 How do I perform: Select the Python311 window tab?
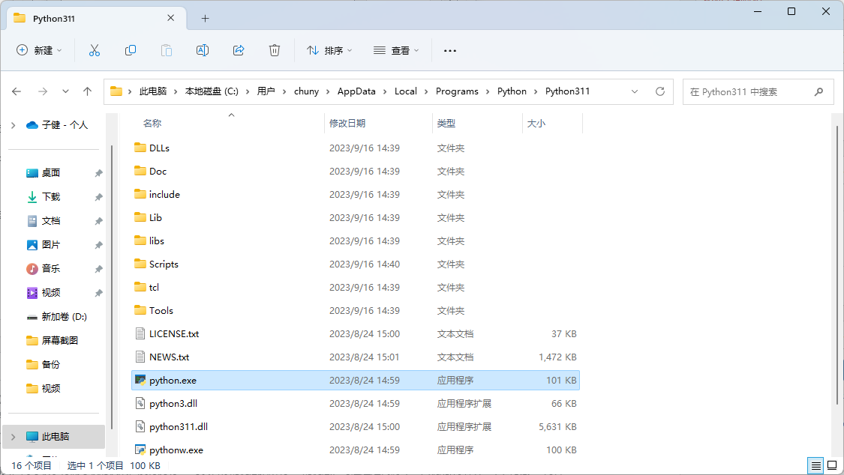pos(97,18)
